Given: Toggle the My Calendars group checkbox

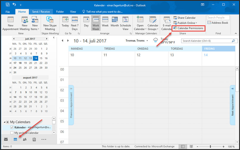Looking at the screenshot, I should pos(7,122).
